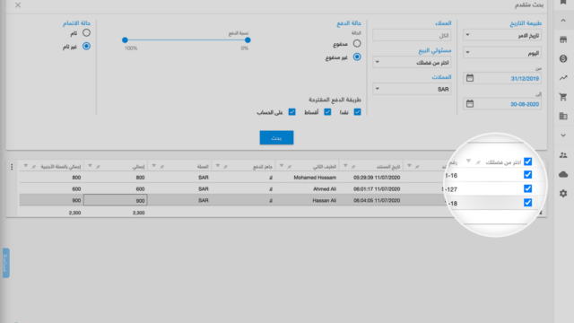574x323 pixels.
Task: Select the غير مدفوع payment status radio
Action: tap(357, 57)
